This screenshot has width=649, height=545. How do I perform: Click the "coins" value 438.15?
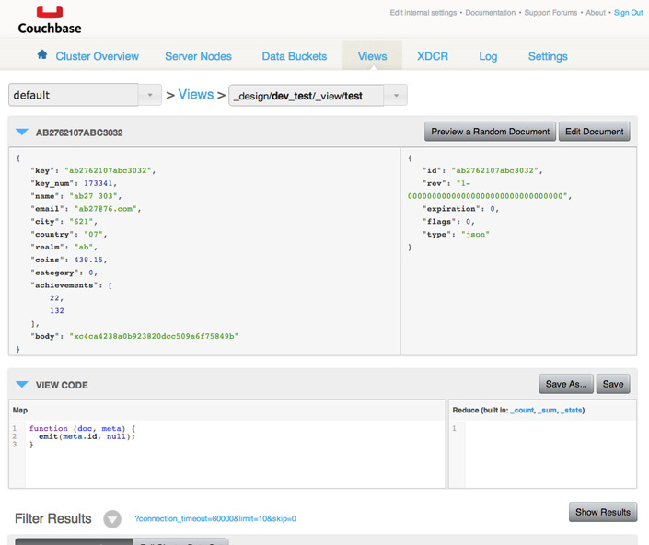pyautogui.click(x=88, y=260)
